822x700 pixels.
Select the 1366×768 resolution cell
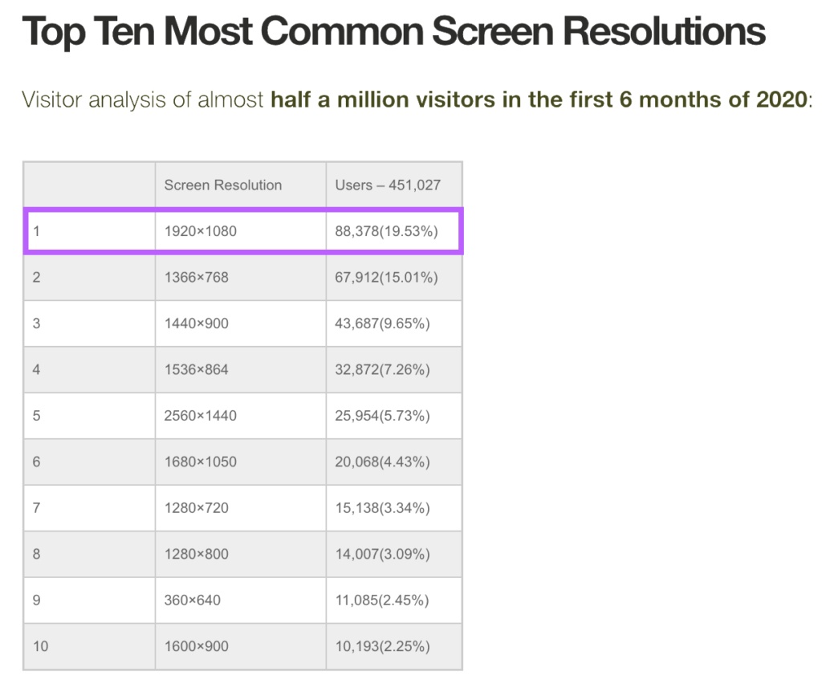197,278
